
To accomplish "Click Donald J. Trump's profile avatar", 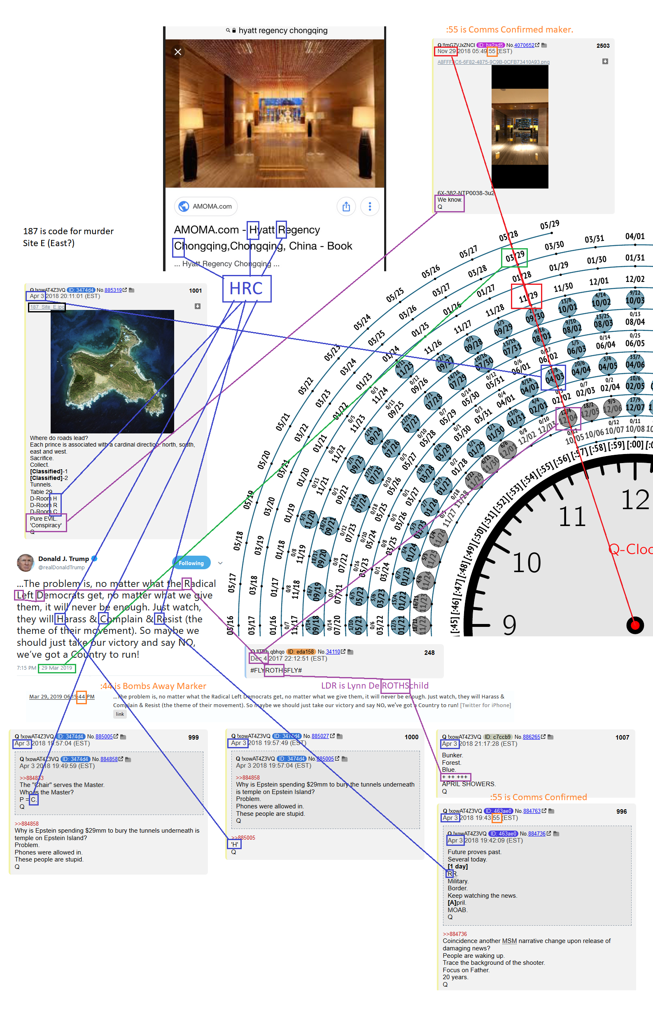I will (26, 563).
